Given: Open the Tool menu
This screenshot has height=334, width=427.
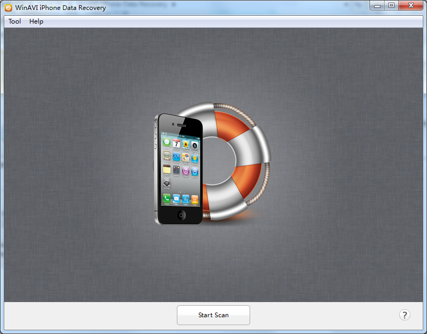Looking at the screenshot, I should tap(15, 21).
